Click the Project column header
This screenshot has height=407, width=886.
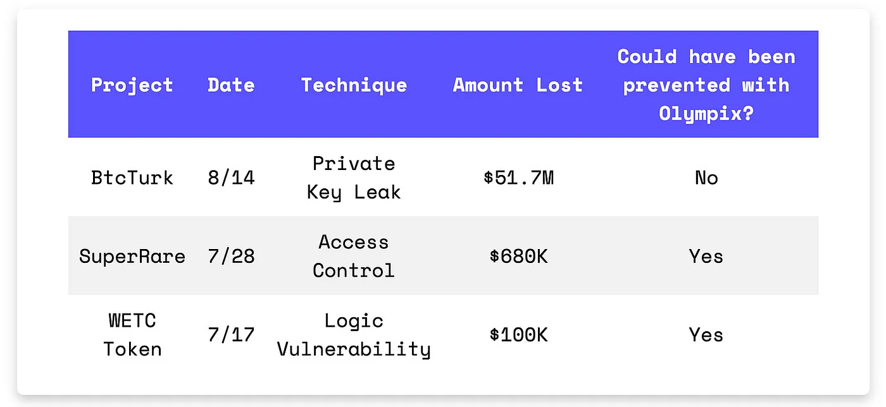click(132, 85)
